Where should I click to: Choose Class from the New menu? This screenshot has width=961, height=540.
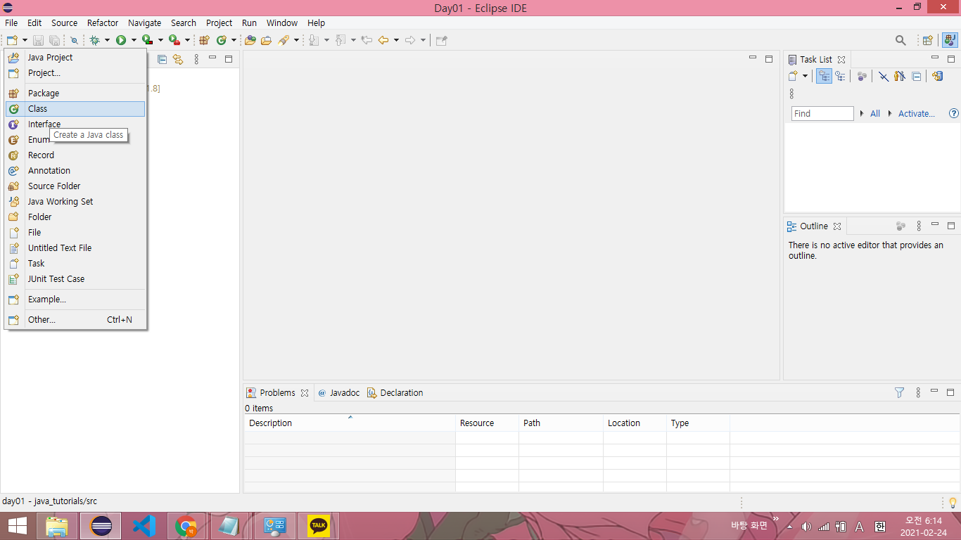click(75, 109)
